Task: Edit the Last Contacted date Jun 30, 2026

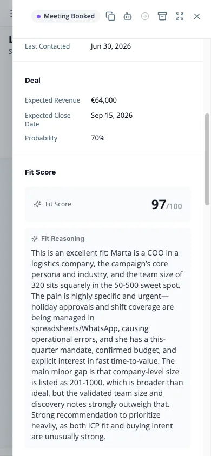Action: point(111,46)
